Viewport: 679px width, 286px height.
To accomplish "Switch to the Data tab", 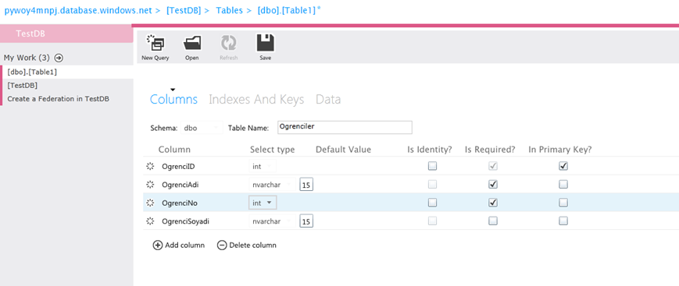I will tap(328, 100).
